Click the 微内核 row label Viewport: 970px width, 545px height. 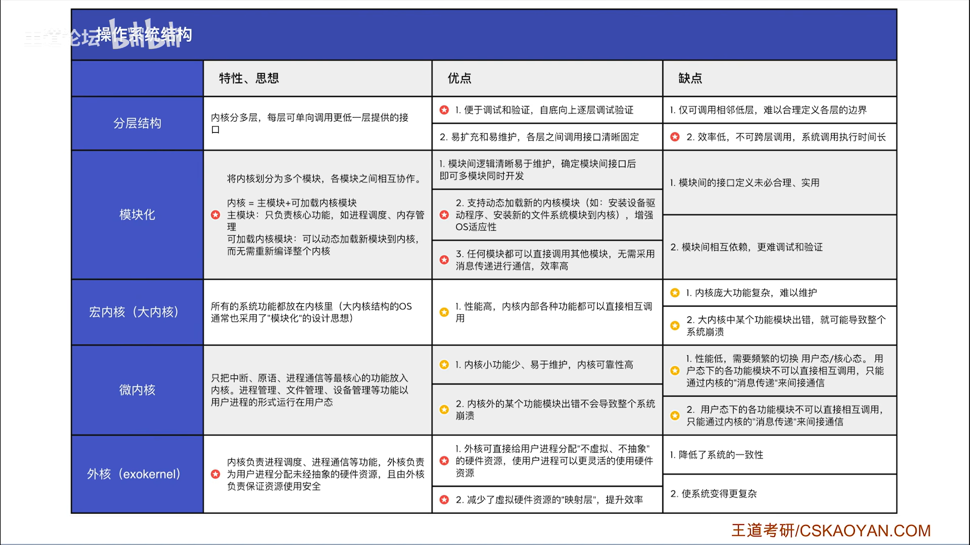coord(137,389)
